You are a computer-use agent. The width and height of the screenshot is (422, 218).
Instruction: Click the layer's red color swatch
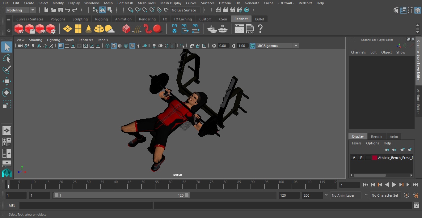pyautogui.click(x=375, y=158)
